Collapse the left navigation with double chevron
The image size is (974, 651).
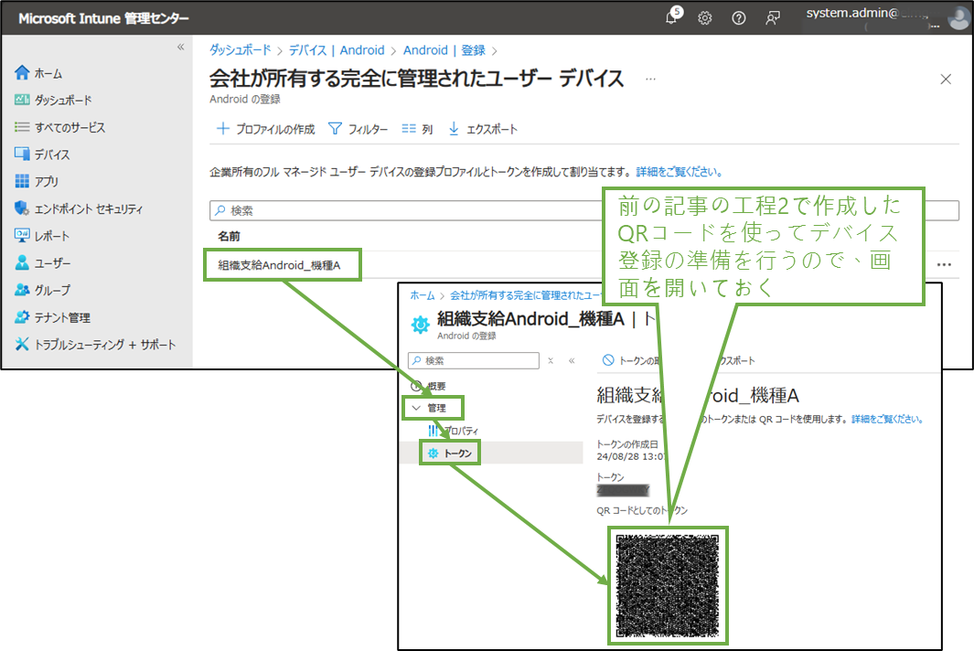pyautogui.click(x=181, y=48)
